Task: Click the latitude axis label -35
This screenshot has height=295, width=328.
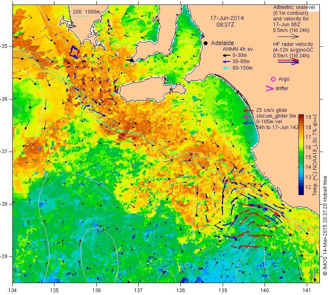Action: pyautogui.click(x=4, y=46)
